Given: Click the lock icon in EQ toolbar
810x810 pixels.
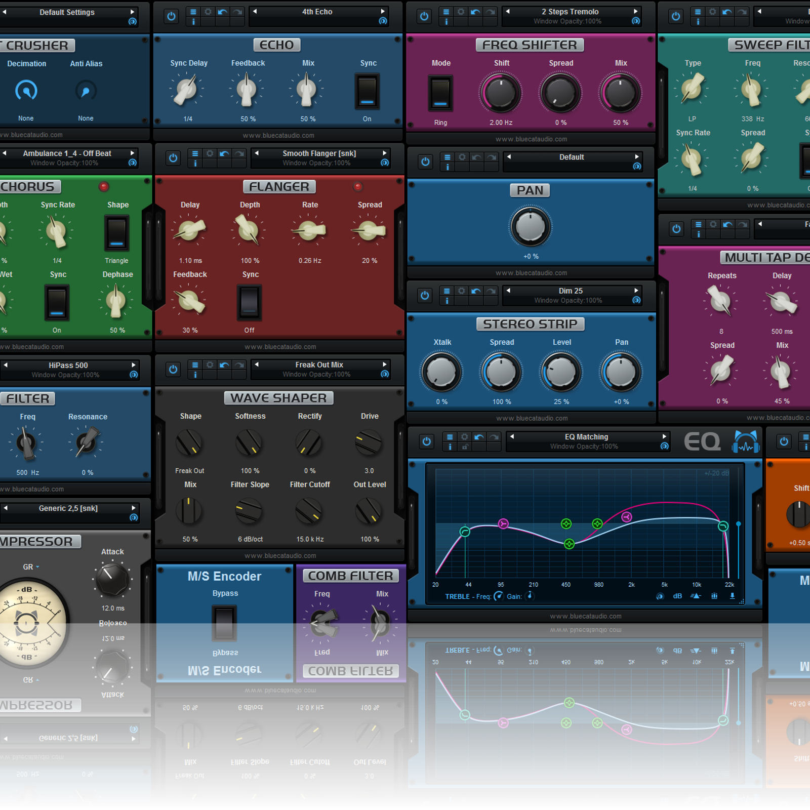Looking at the screenshot, I should coord(465,447).
